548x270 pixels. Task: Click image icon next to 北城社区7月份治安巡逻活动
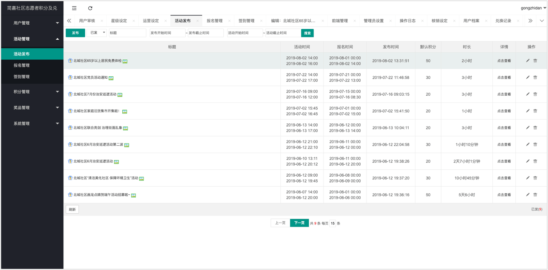click(120, 94)
